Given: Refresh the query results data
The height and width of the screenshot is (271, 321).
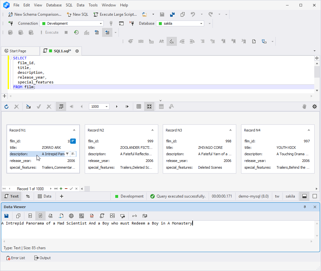Looking at the screenshot, I should pos(6,106).
